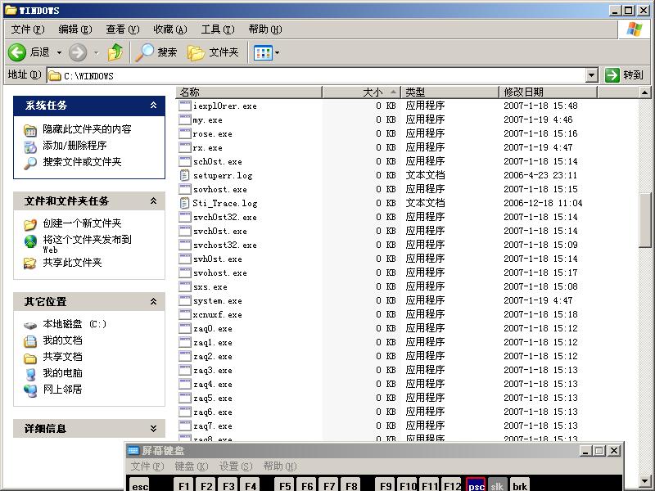Click Local Disk (C:) drive icon
This screenshot has width=655, height=491.
[30, 325]
